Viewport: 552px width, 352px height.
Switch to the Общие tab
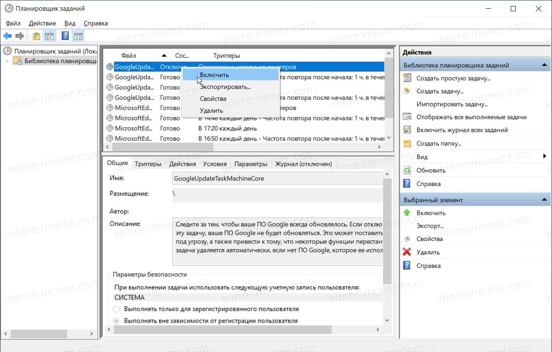(x=117, y=163)
